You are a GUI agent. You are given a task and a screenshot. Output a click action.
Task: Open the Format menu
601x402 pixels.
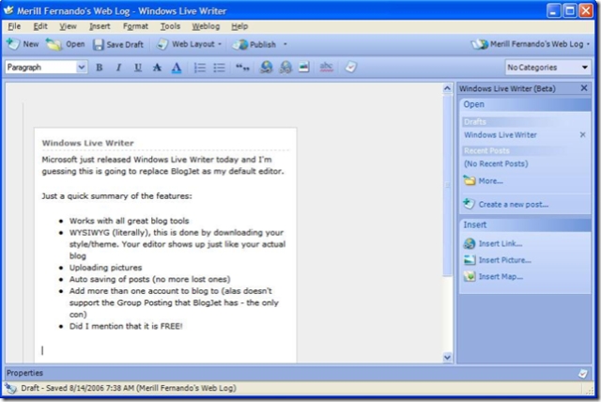coord(135,26)
